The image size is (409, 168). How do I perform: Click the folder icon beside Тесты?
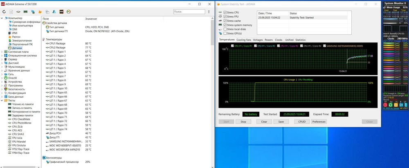(x=6, y=100)
